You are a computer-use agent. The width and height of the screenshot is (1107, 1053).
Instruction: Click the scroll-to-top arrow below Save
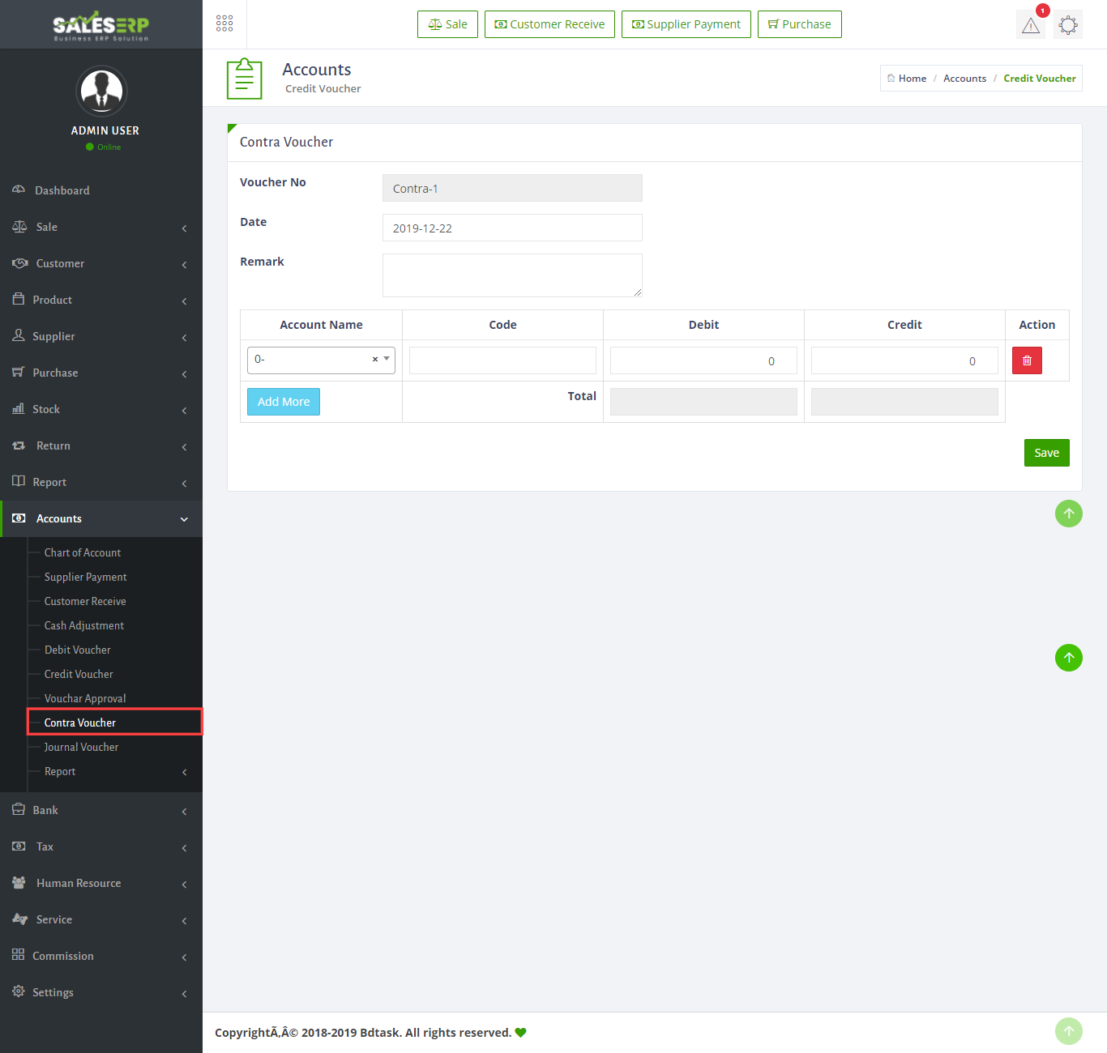(x=1068, y=514)
